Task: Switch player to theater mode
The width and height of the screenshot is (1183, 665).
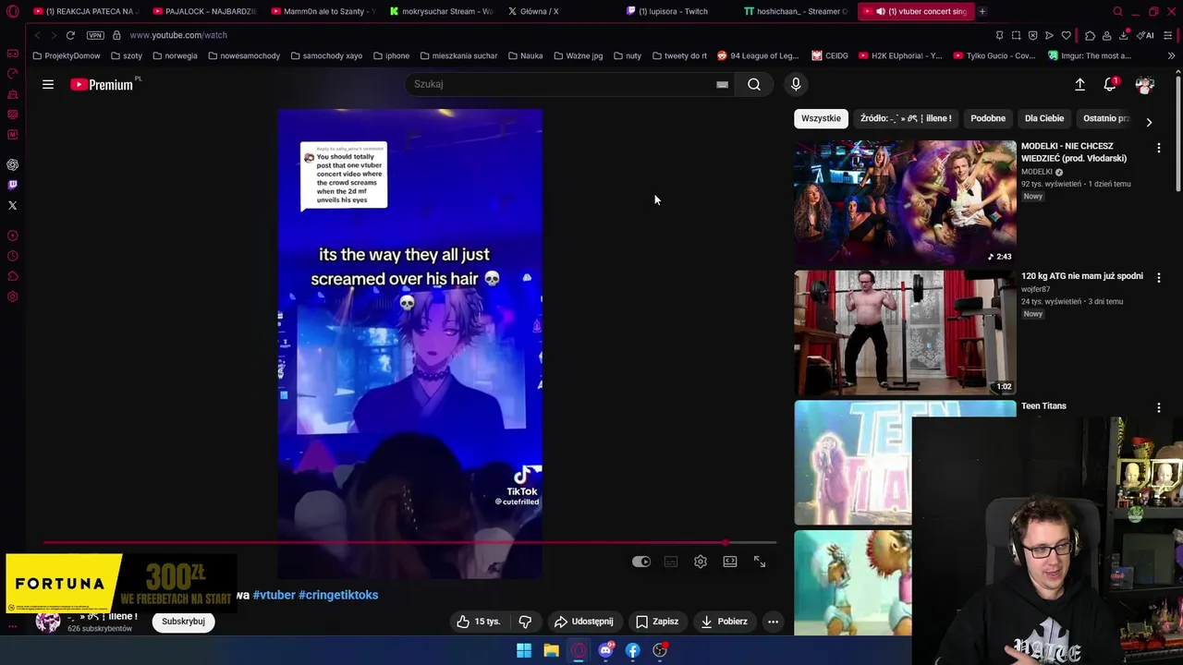Action: (x=730, y=562)
